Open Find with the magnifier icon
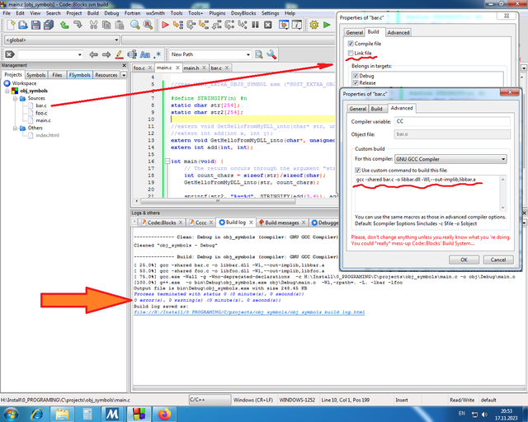Screen dimensions: 528x422 135,25
